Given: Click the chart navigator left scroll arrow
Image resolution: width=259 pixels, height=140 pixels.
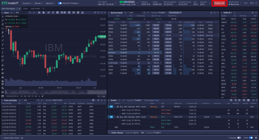Looking at the screenshot, I should pyautogui.click(x=6, y=92).
